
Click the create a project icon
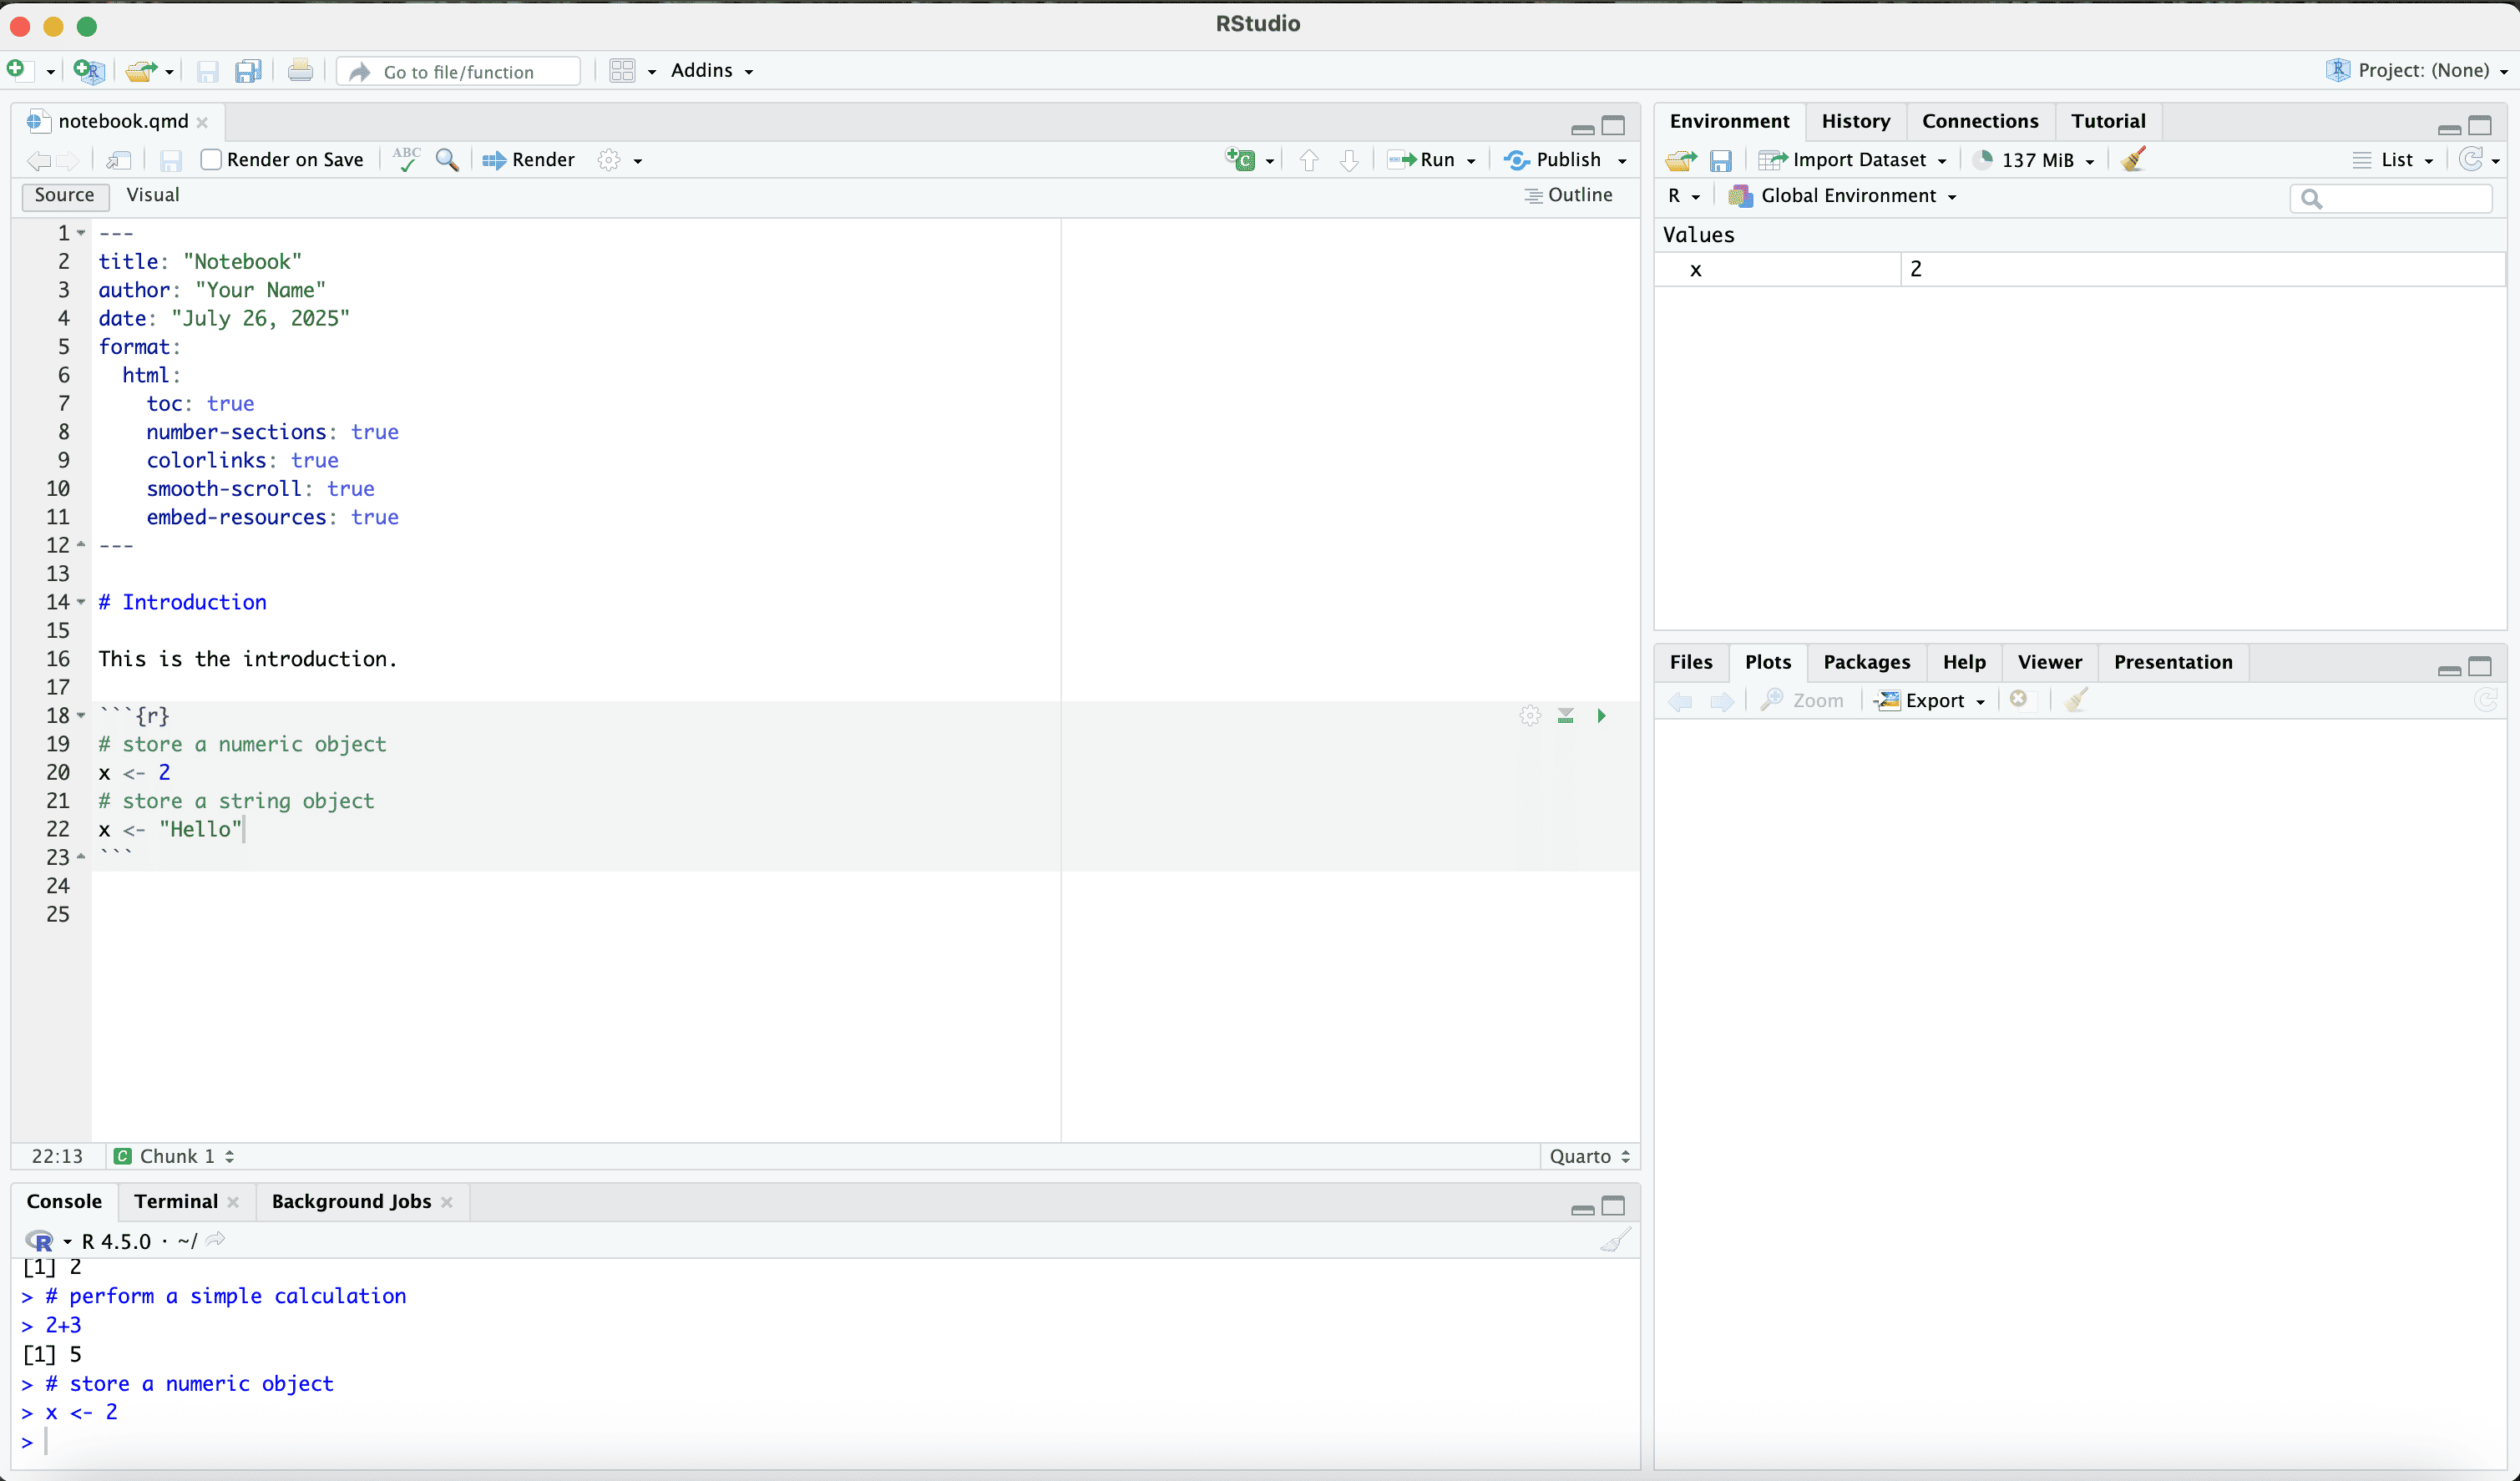pos(88,71)
